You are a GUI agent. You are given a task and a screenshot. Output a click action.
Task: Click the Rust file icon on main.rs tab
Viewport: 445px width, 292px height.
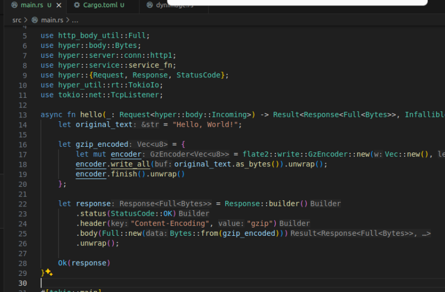[14, 5]
